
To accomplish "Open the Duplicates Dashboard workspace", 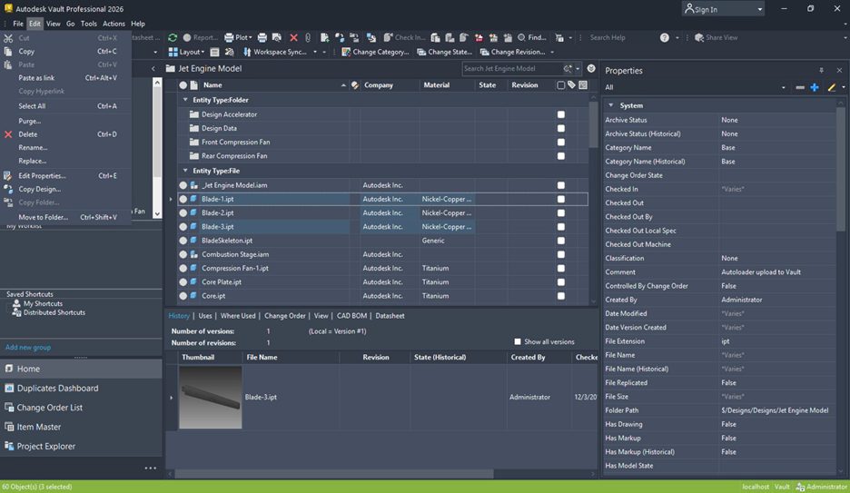I will [57, 389].
